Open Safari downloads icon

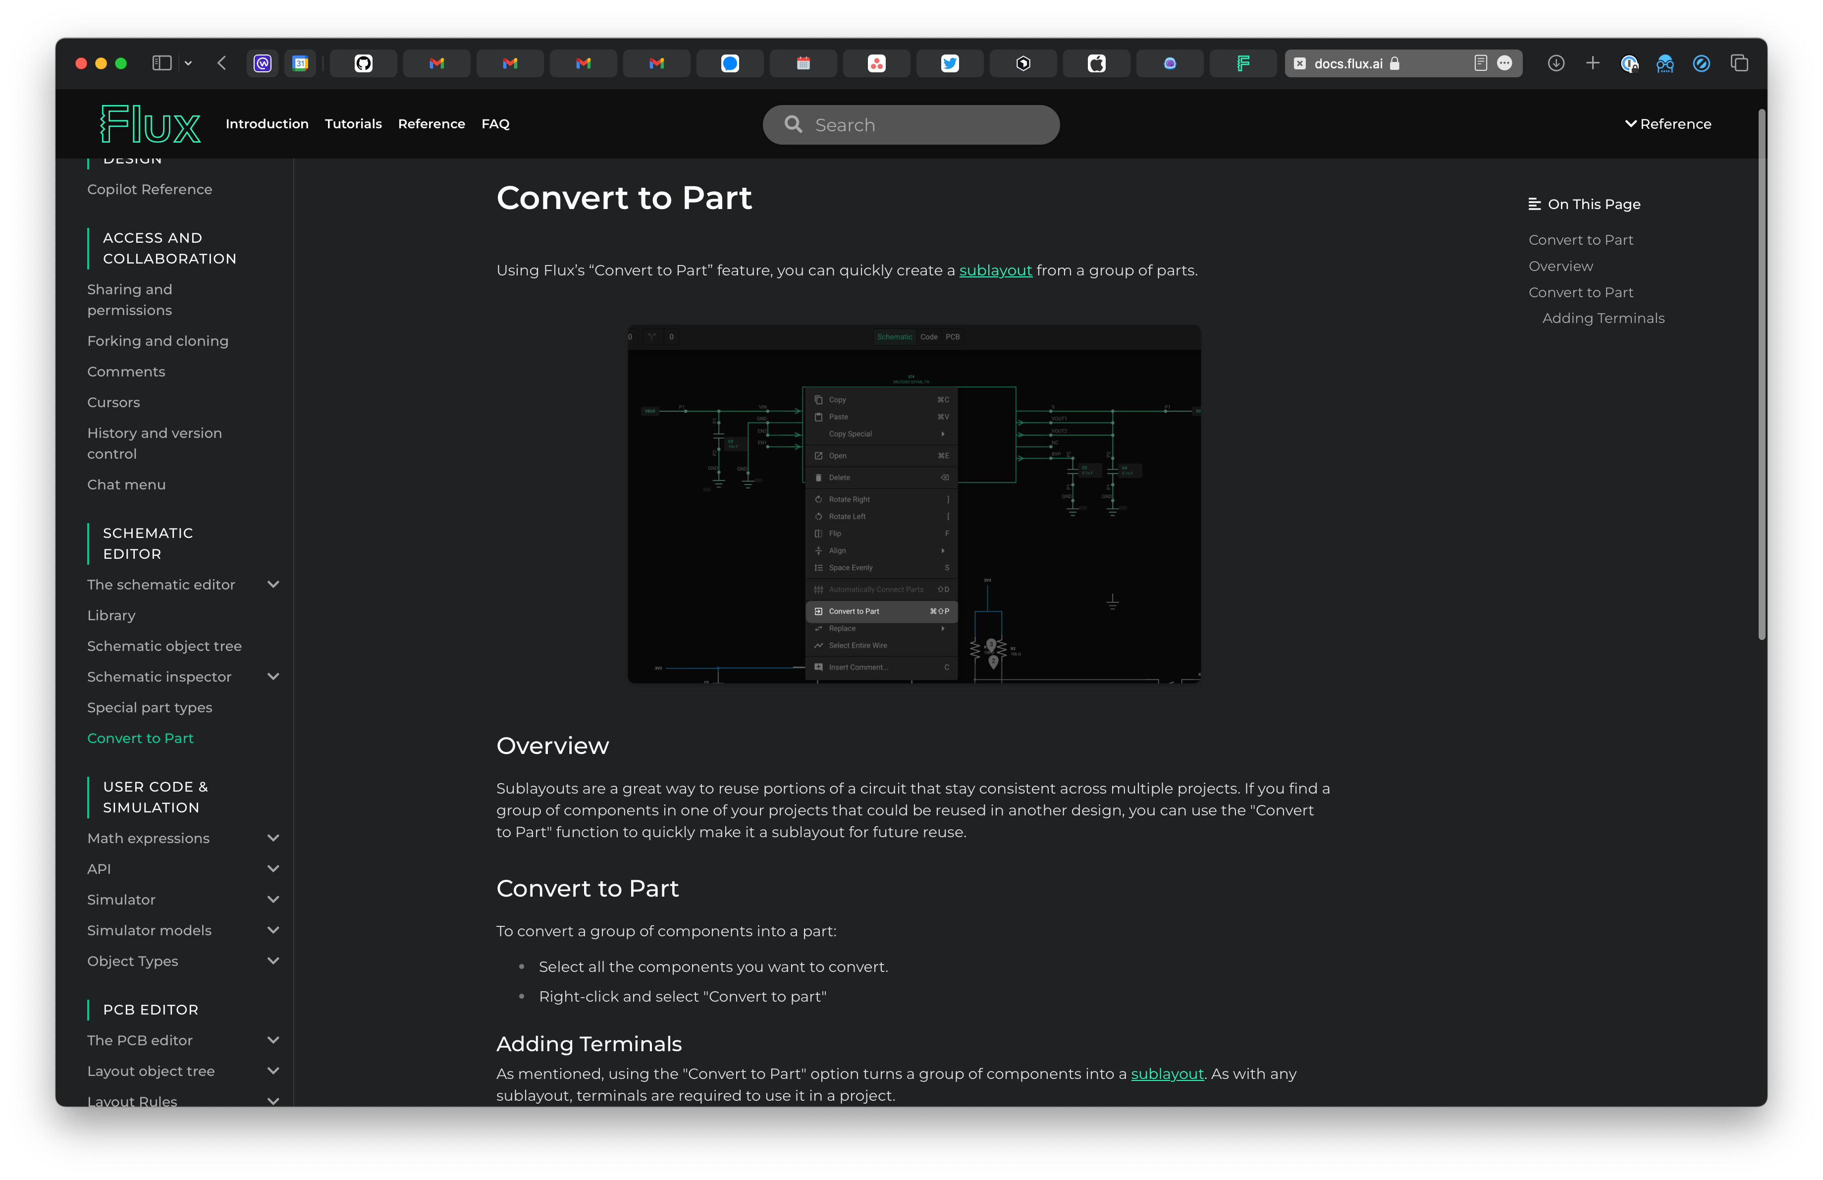coord(1555,63)
